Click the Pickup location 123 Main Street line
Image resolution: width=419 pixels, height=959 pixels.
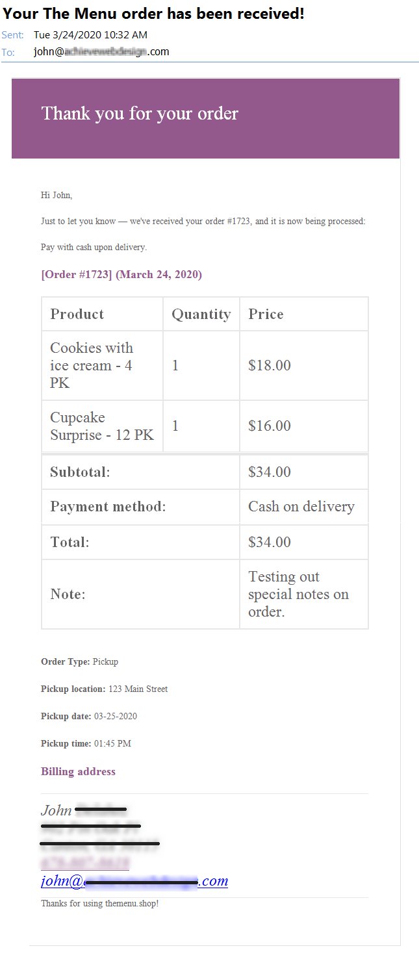[x=104, y=689]
